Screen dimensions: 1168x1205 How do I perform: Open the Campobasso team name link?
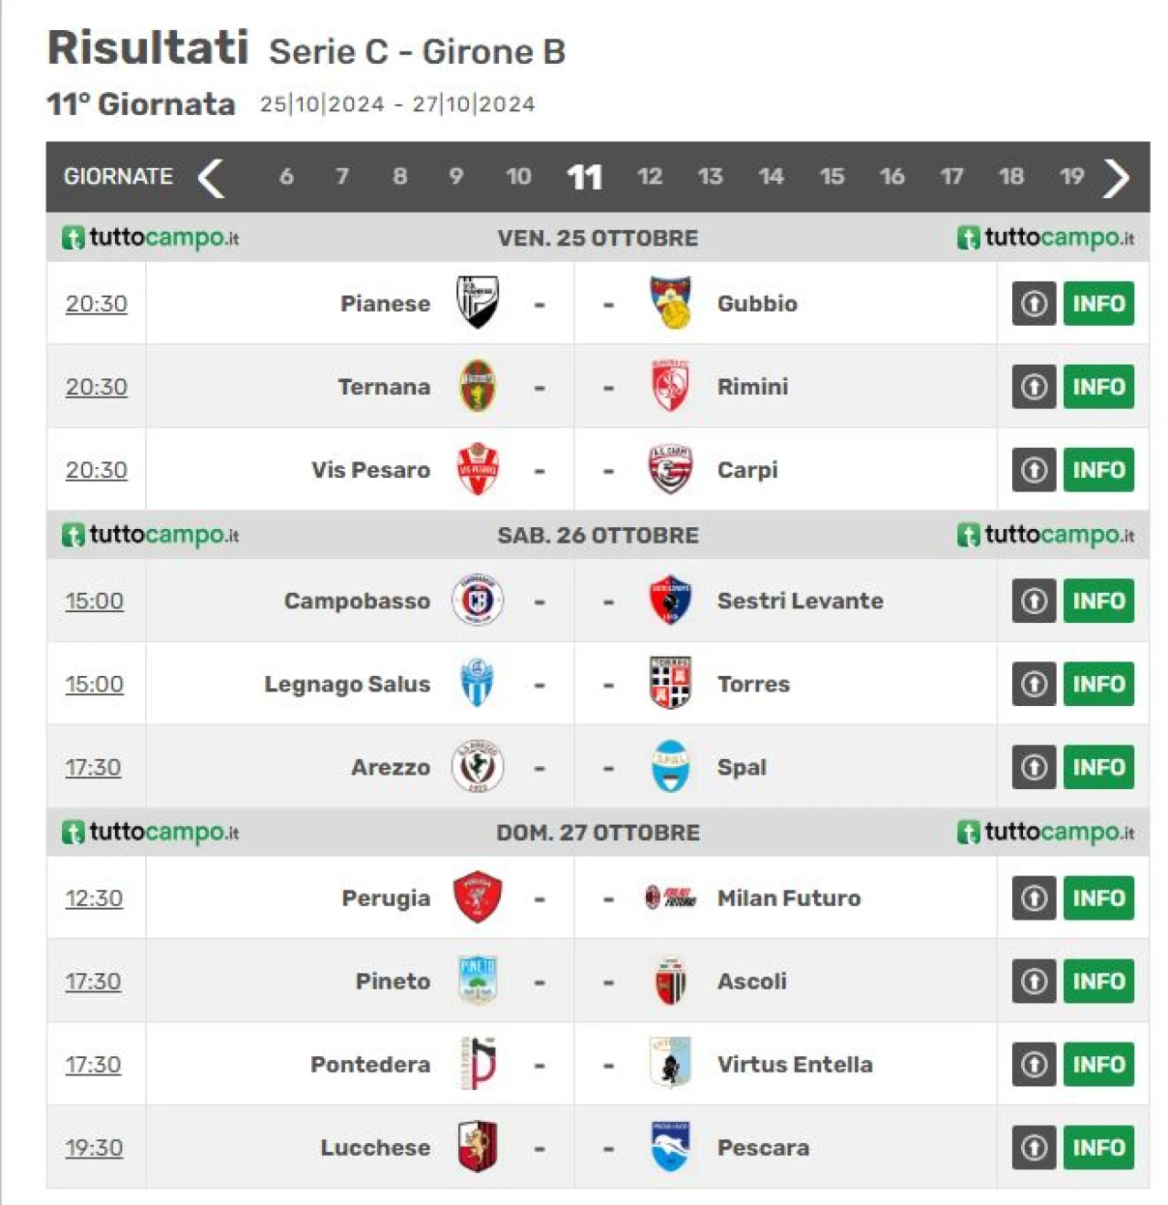pyautogui.click(x=357, y=601)
